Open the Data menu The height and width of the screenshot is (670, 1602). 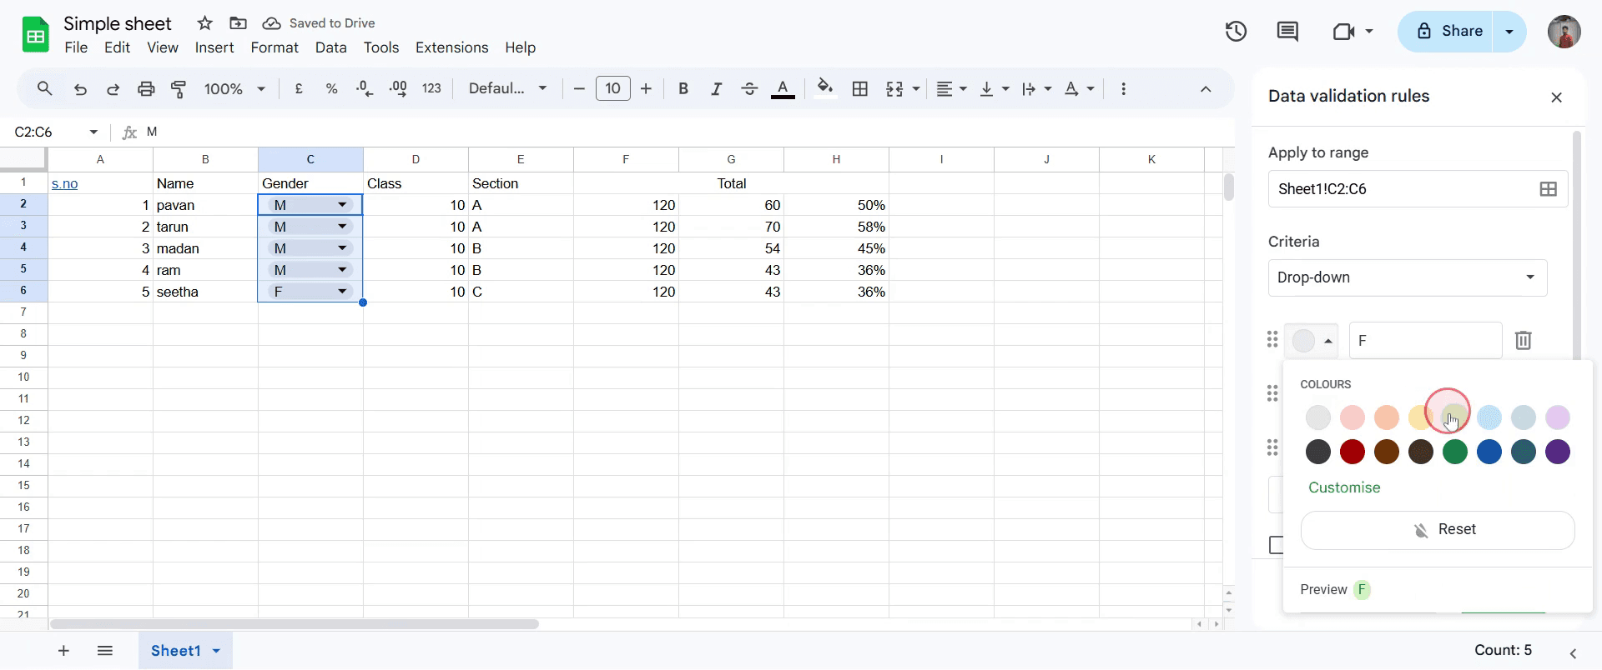coord(331,47)
